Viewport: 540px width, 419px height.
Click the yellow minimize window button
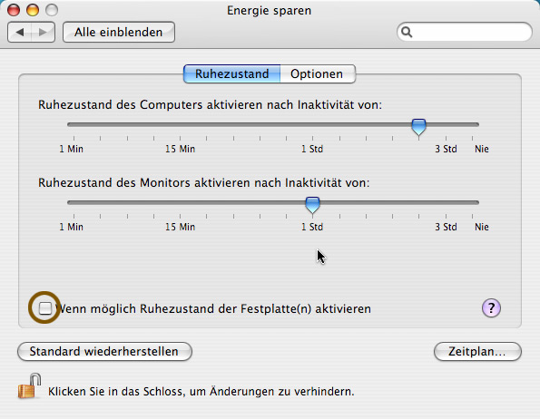click(33, 10)
